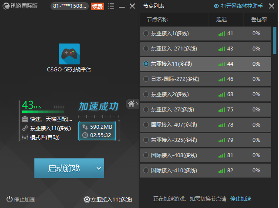The image size is (279, 208).
Task: Click the clock icon by 02:55:32
Action: pyautogui.click(x=85, y=135)
